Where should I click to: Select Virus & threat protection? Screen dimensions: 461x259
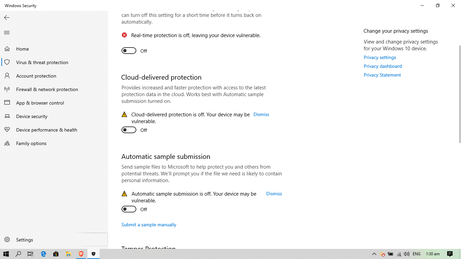click(54, 62)
